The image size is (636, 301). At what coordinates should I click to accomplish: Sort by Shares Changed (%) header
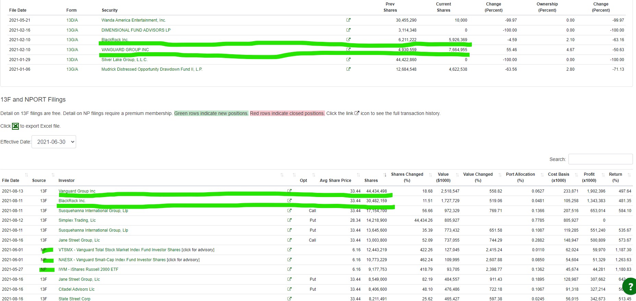coord(407,177)
